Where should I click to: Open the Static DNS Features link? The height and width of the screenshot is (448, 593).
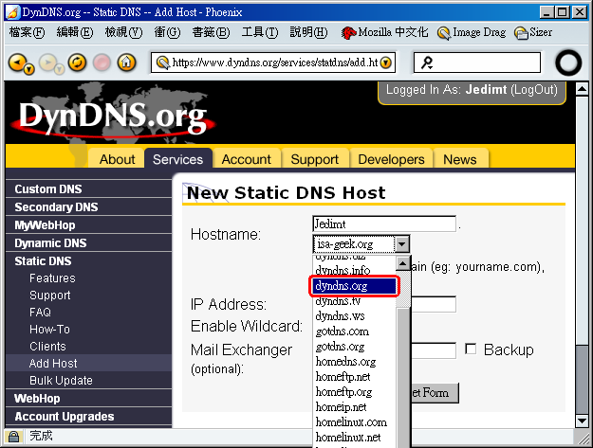click(x=52, y=278)
